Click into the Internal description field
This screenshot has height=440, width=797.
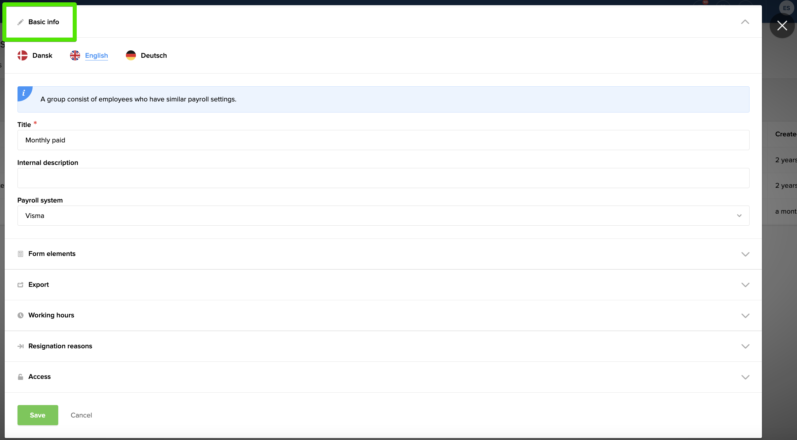pos(383,178)
